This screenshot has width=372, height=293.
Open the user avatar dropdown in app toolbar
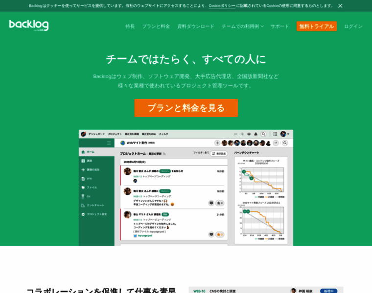284,134
